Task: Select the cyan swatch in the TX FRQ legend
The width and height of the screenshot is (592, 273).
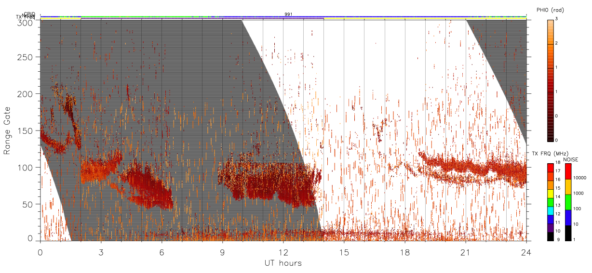Action: pos(551,211)
